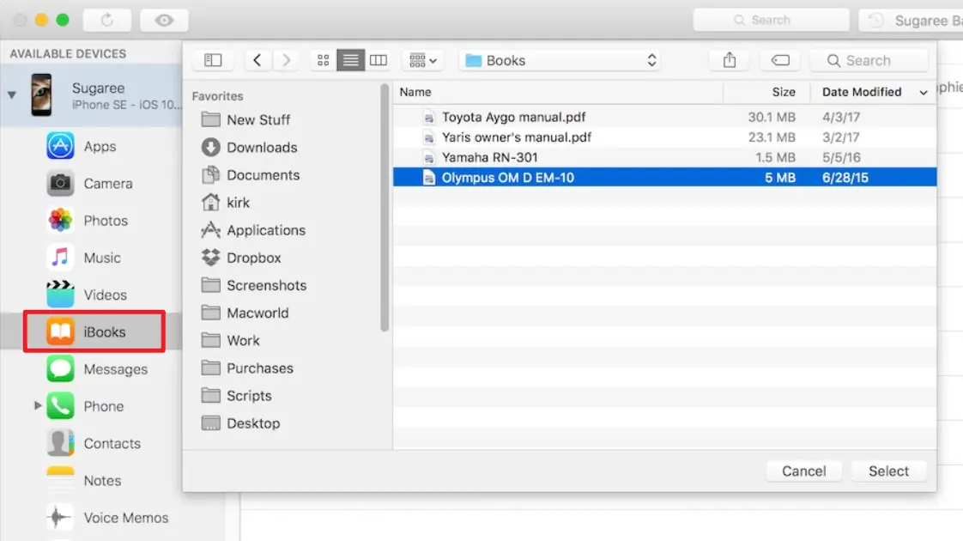Click the Cancel button
963x541 pixels.
(804, 471)
